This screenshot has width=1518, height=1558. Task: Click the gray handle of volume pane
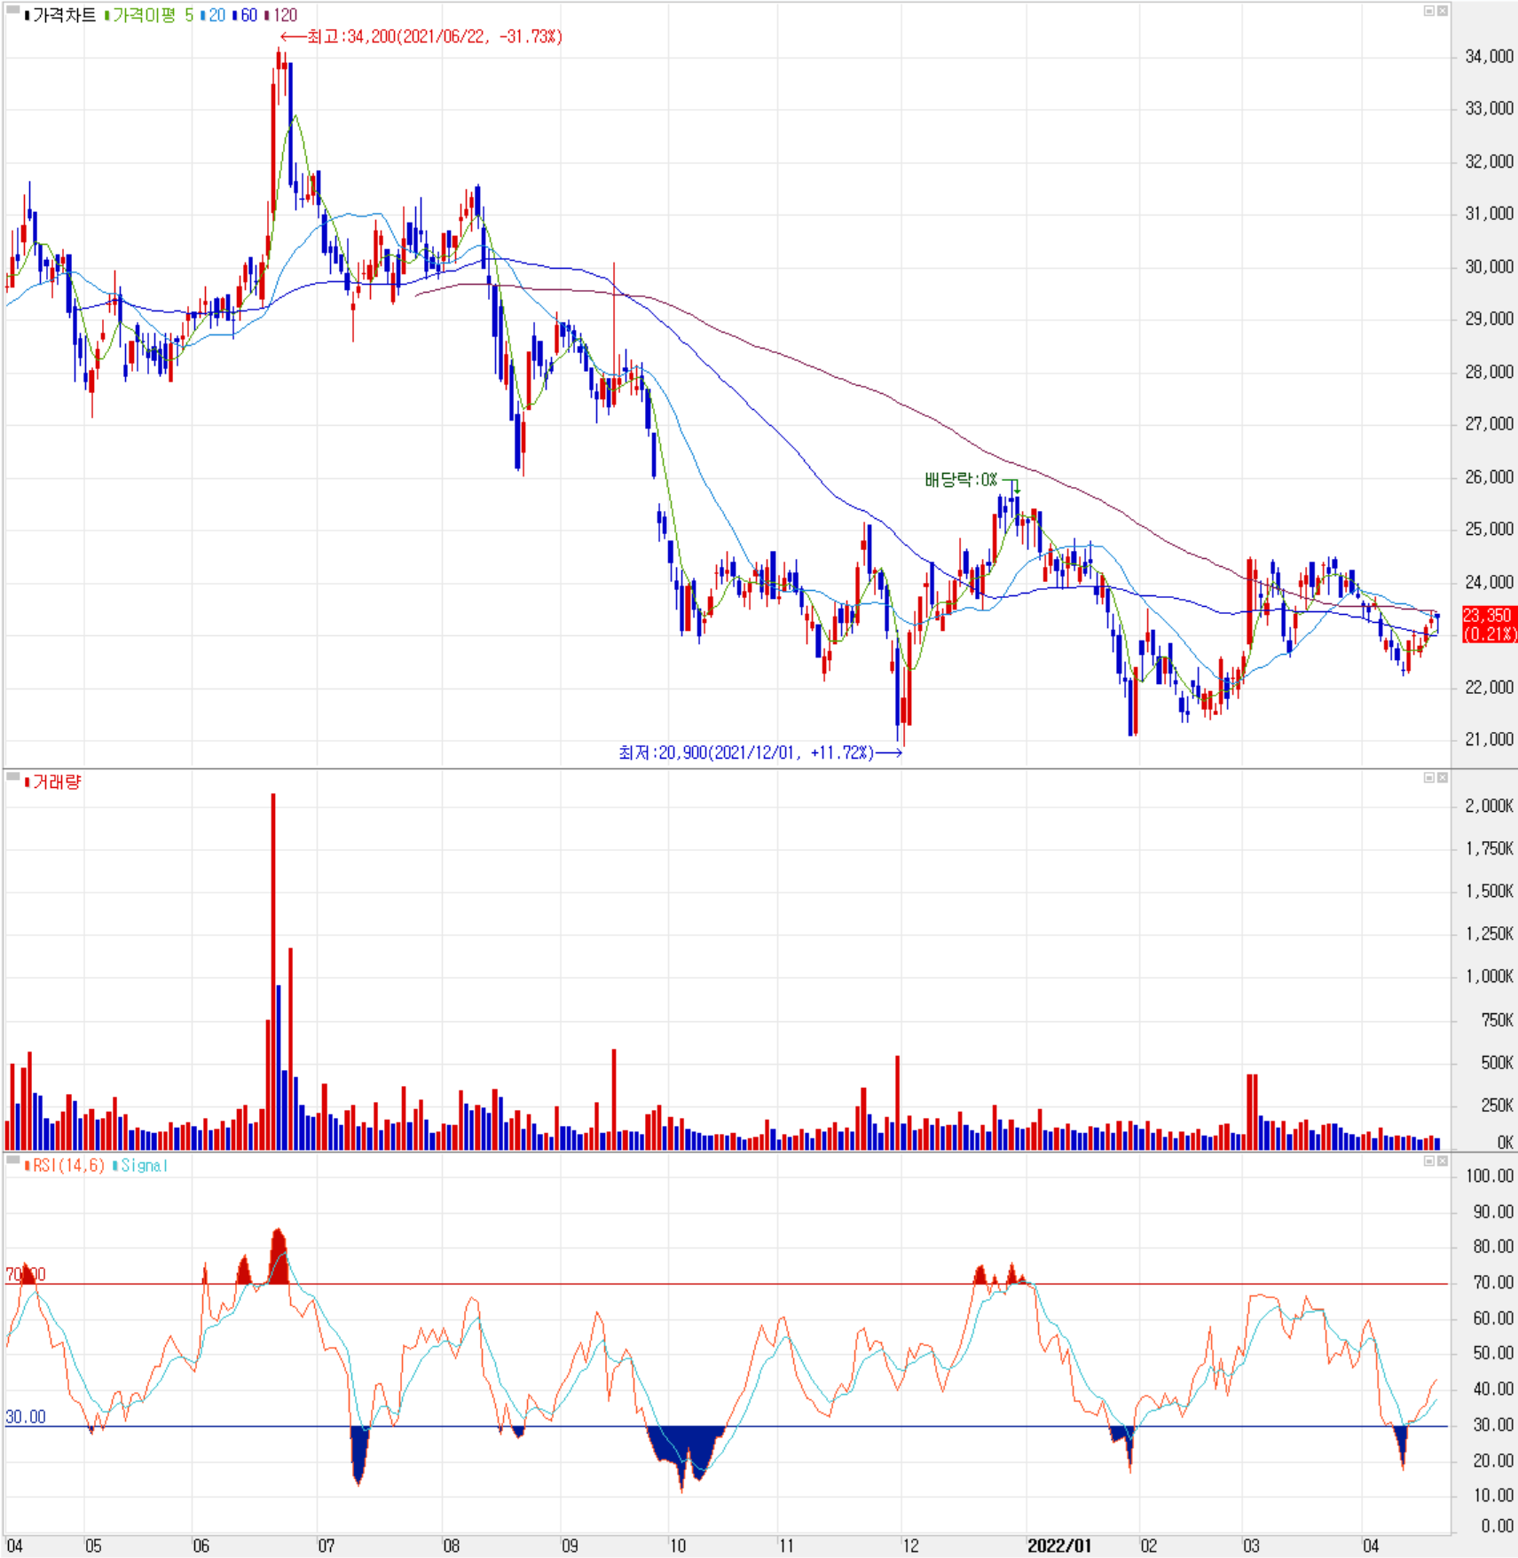point(13,776)
